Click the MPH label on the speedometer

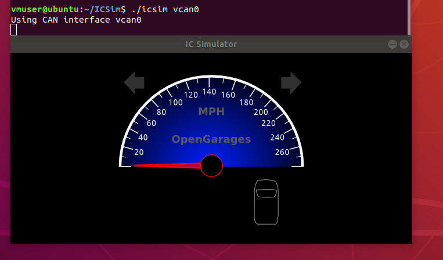(211, 111)
